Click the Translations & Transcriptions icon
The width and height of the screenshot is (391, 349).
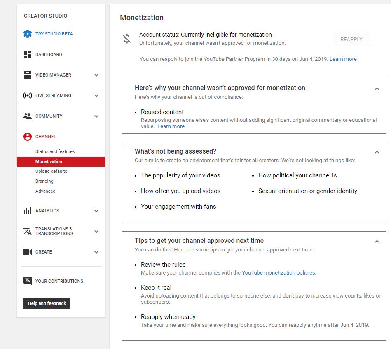pyautogui.click(x=28, y=231)
